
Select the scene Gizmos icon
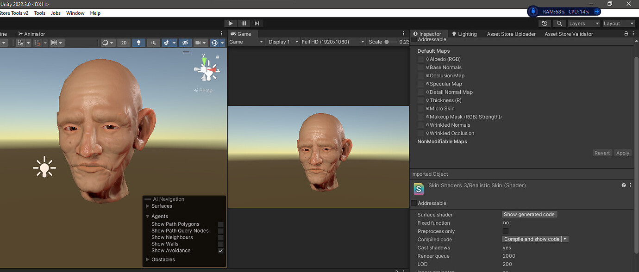point(214,43)
